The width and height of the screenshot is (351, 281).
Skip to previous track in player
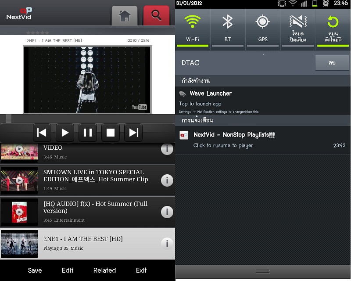42,133
